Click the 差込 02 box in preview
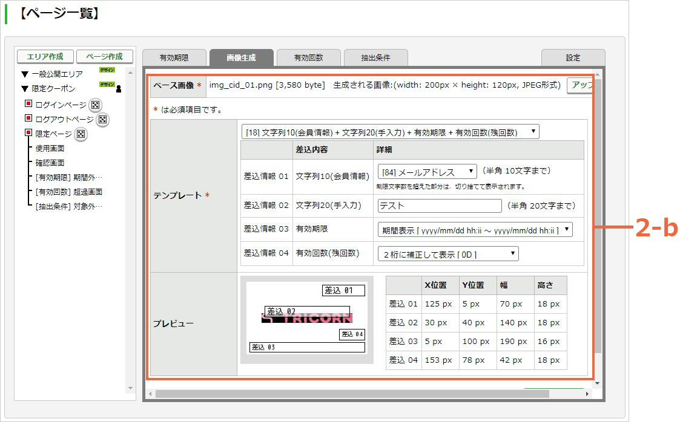680x422 pixels. 307,311
